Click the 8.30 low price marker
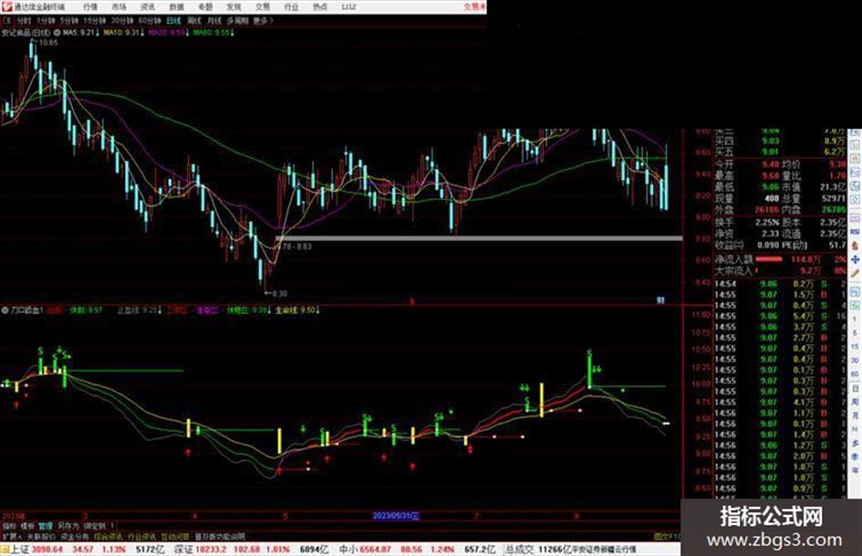This screenshot has width=862, height=556. pyautogui.click(x=279, y=293)
